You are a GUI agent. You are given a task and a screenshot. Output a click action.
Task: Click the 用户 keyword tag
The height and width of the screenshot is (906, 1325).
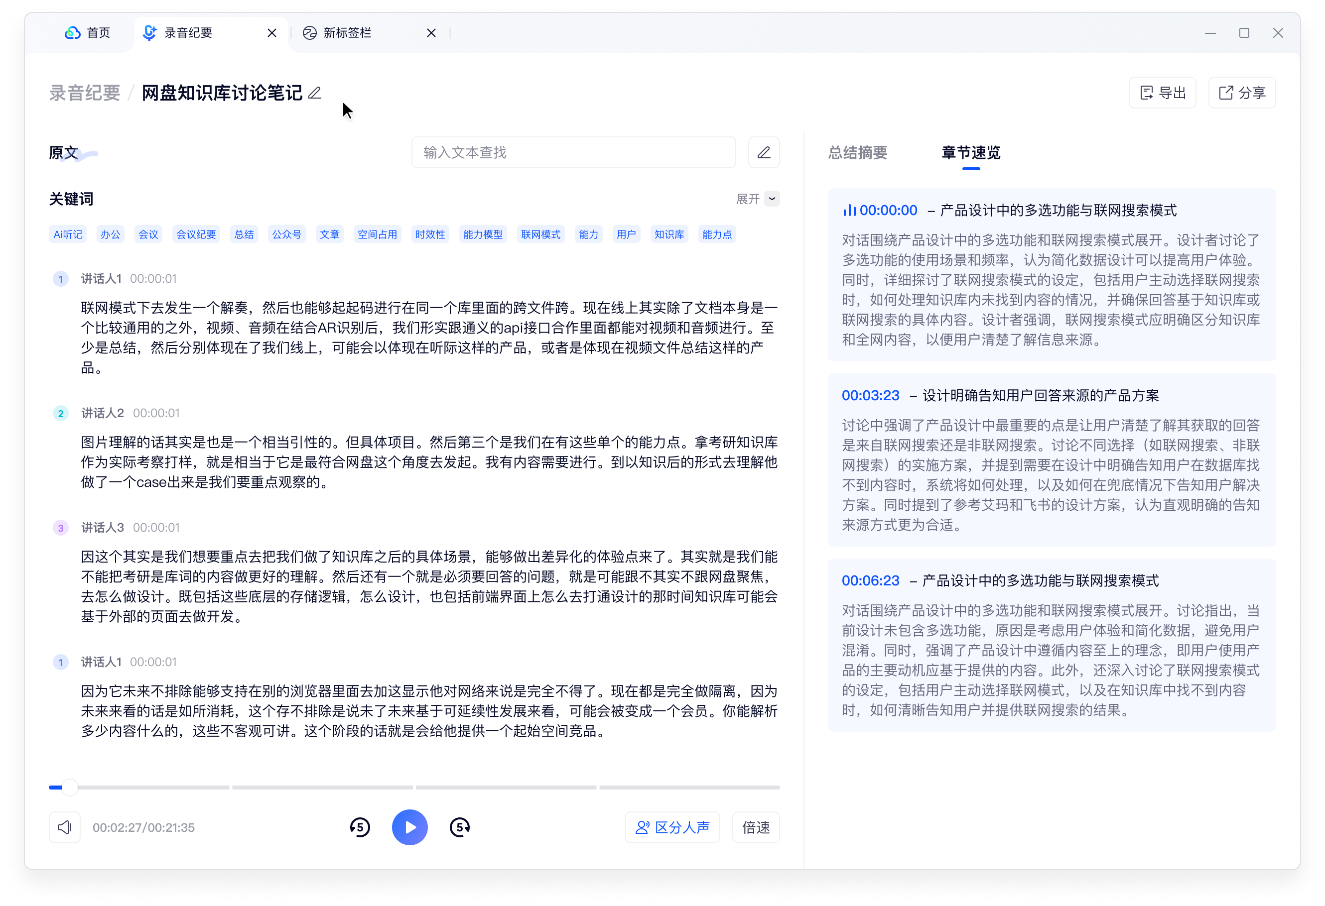[627, 235]
